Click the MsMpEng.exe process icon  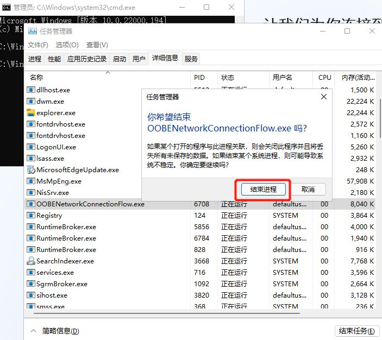(x=30, y=181)
